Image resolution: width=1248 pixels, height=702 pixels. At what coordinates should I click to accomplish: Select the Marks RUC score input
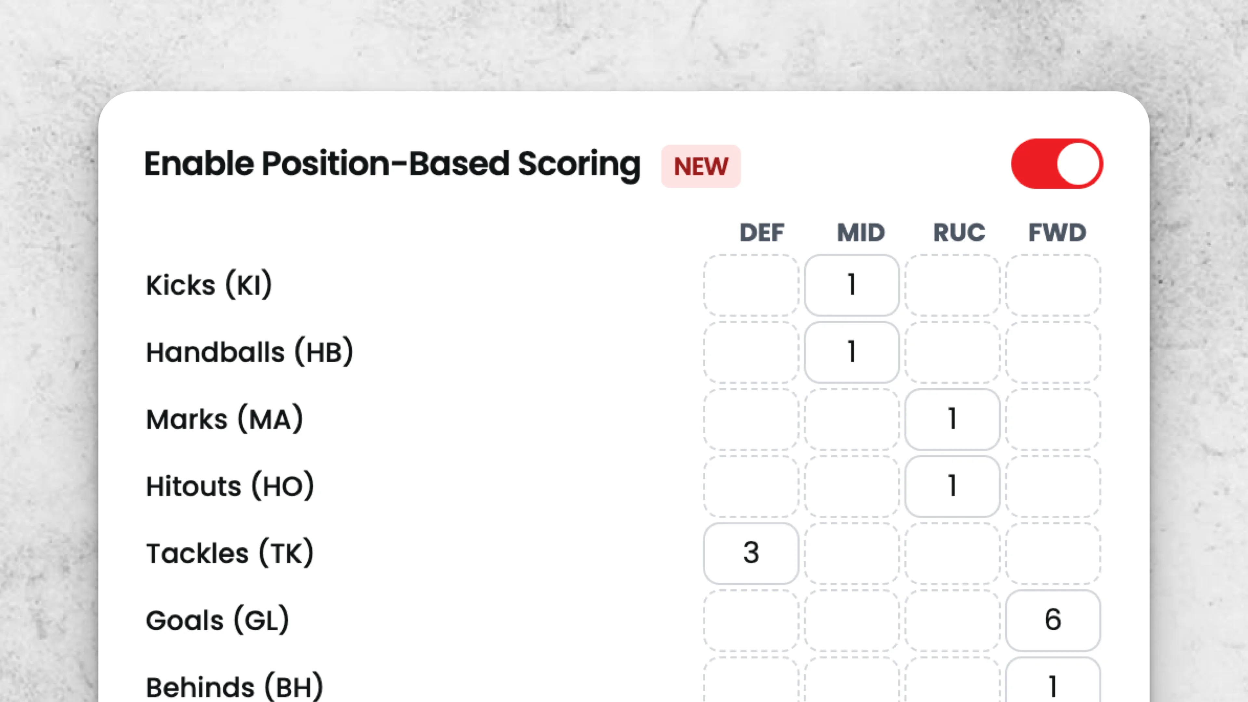pyautogui.click(x=952, y=419)
